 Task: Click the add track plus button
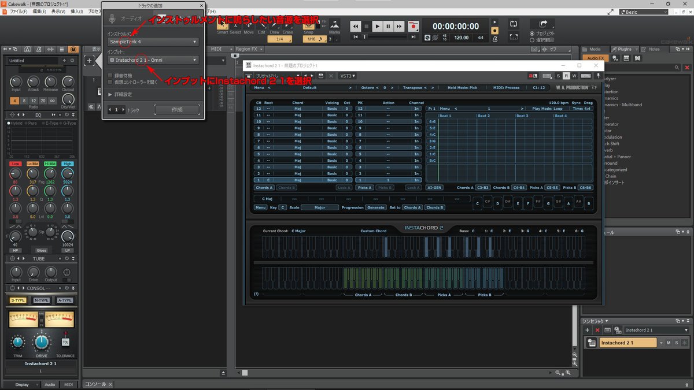[90, 60]
